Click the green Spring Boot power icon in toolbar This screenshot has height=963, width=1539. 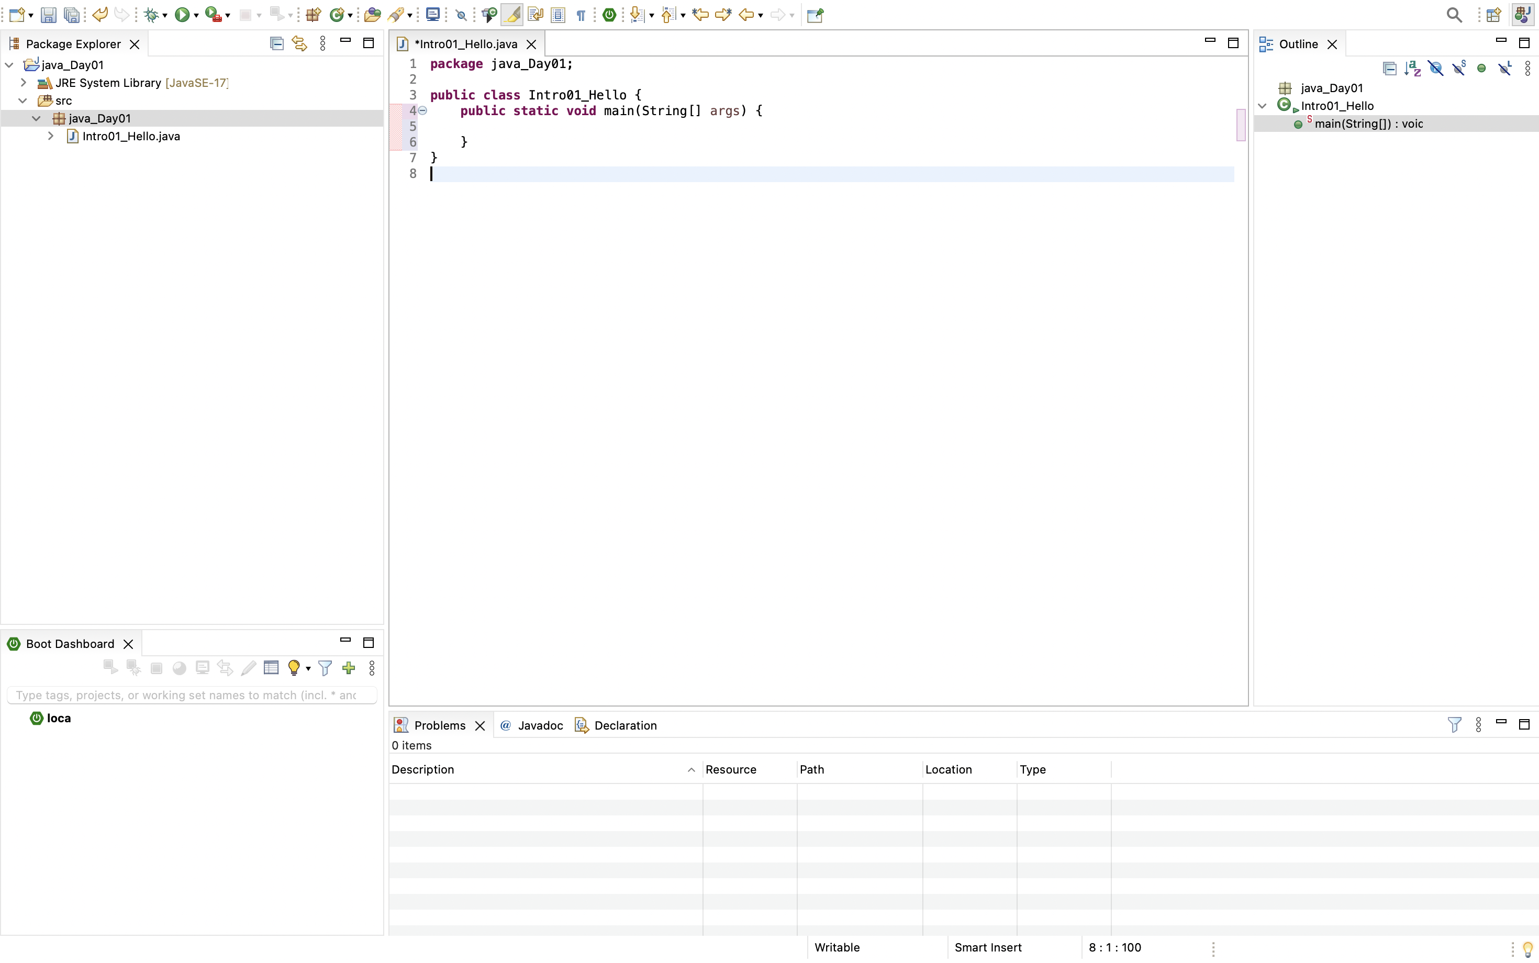point(610,15)
